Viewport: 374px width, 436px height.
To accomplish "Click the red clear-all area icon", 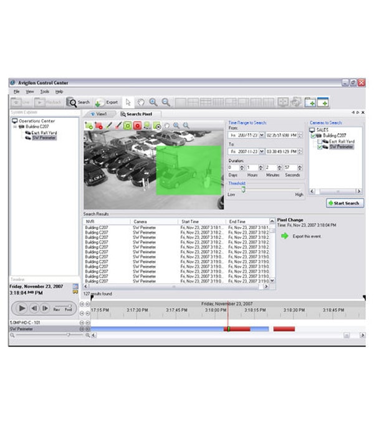I will [x=138, y=126].
